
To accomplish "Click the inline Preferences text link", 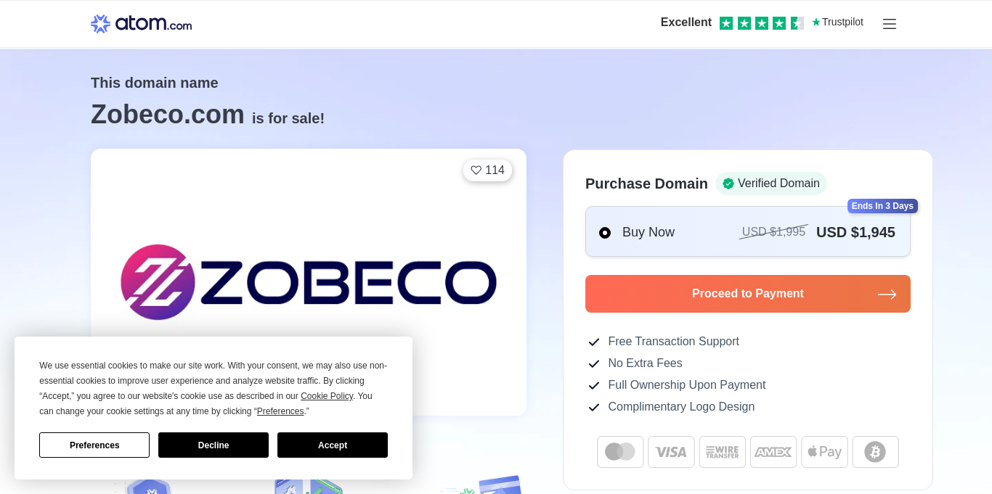I will pos(280,411).
